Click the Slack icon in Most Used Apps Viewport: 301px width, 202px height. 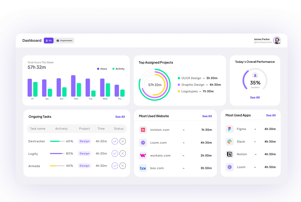pos(230,142)
